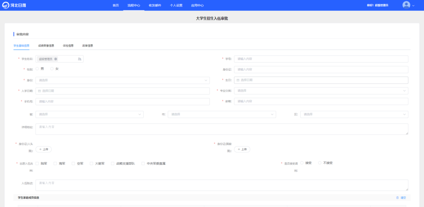Click the resize handle of 详细地址 textarea

[x=407, y=133]
